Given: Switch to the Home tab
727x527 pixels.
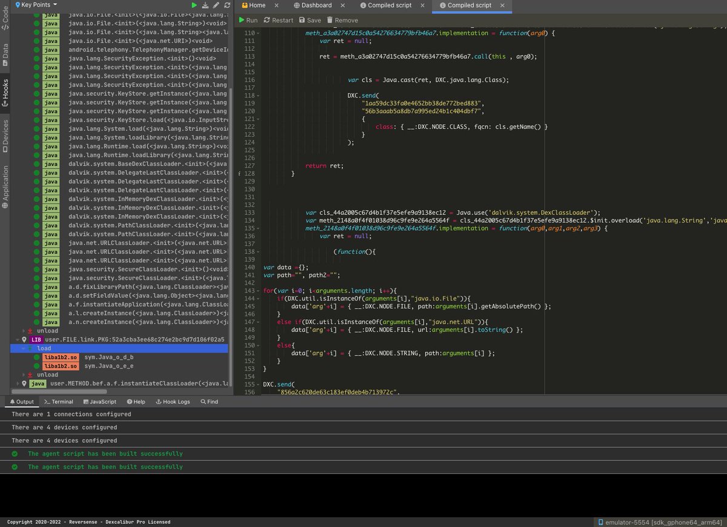Looking at the screenshot, I should [253, 5].
